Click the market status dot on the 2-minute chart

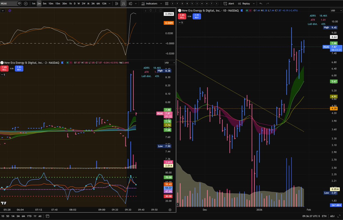(x=67, y=62)
